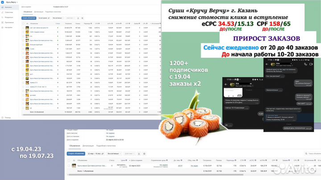Click info icon beside Переходы in lower table
321x180 pixels.
[x=235, y=160]
